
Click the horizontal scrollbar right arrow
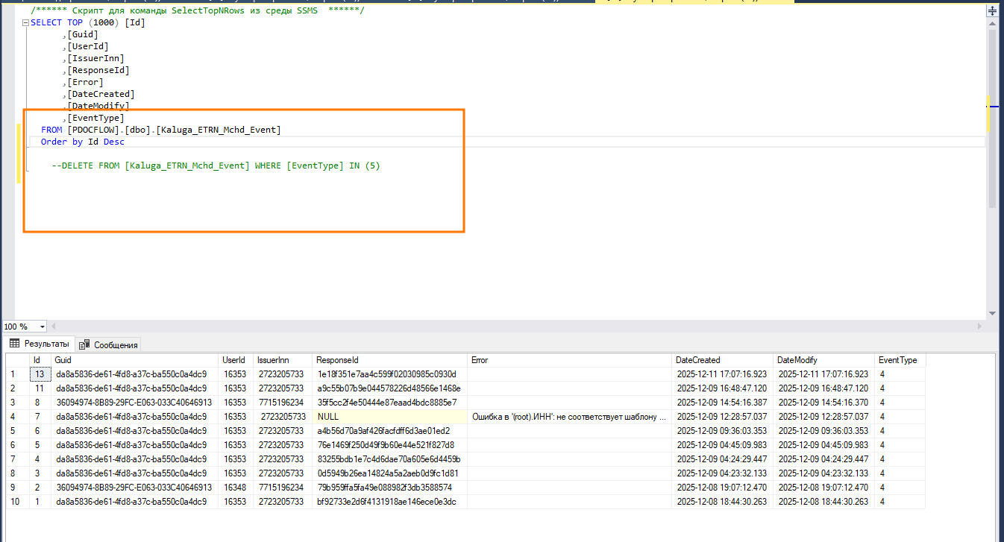coord(979,327)
